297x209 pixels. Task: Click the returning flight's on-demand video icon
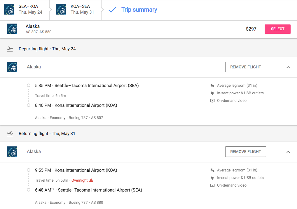212,185
